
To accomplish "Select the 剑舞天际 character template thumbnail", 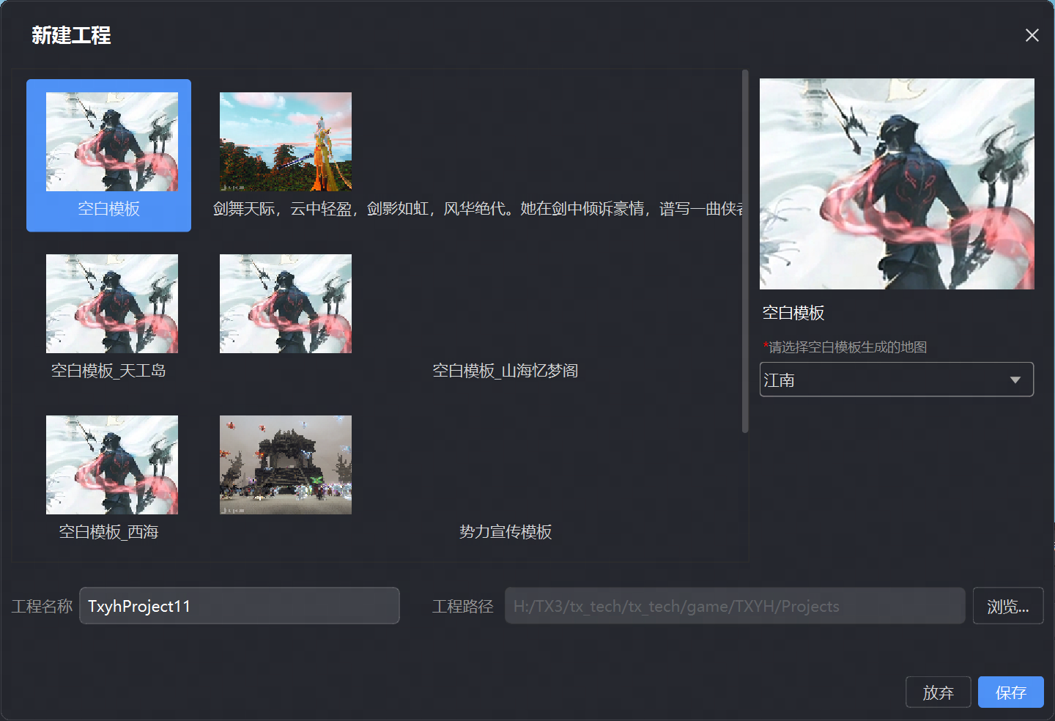I will click(286, 141).
